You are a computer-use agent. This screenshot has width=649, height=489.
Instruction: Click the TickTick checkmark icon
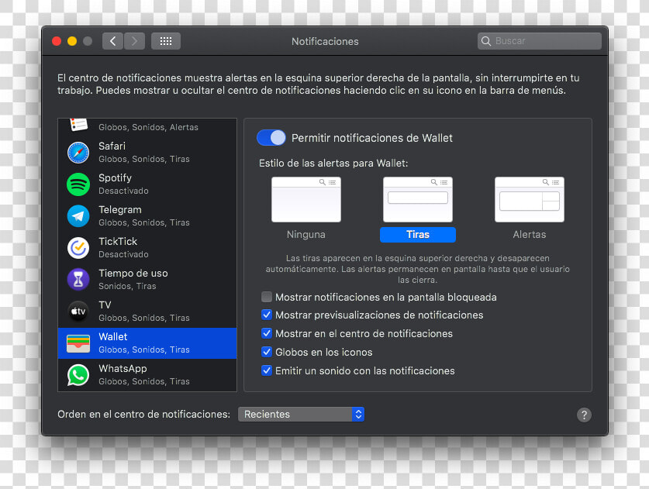tap(78, 248)
